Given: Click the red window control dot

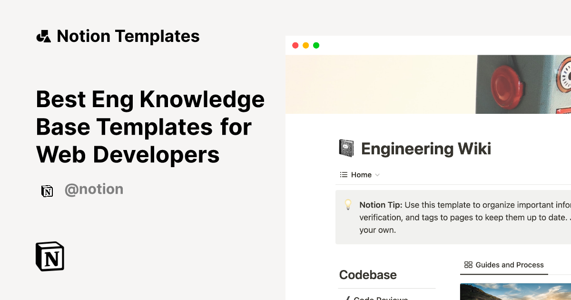Looking at the screenshot, I should click(x=295, y=45).
